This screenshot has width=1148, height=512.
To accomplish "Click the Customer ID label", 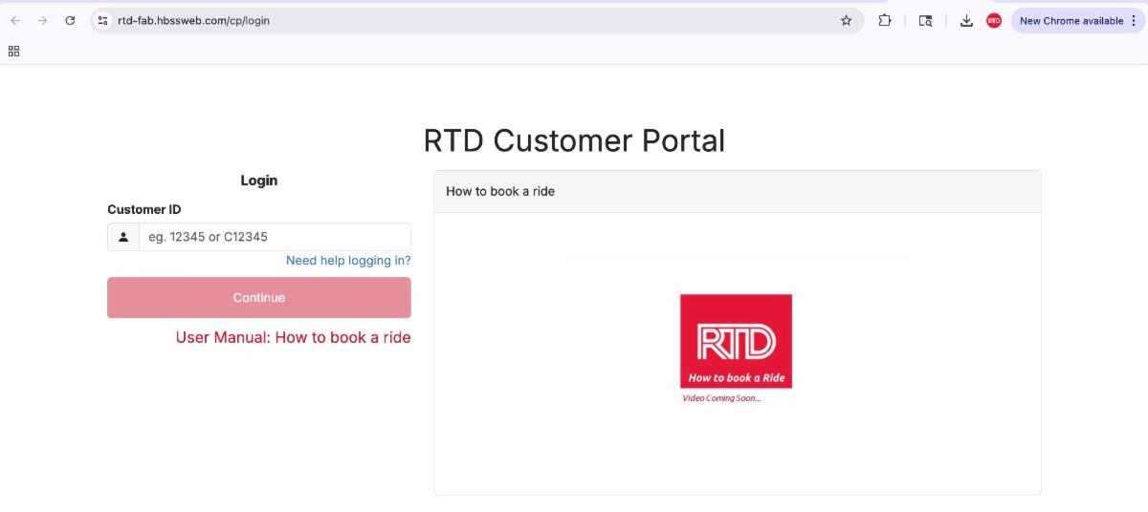I will [144, 209].
